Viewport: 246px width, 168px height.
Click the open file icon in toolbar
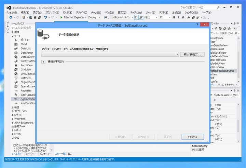click(x=31, y=17)
